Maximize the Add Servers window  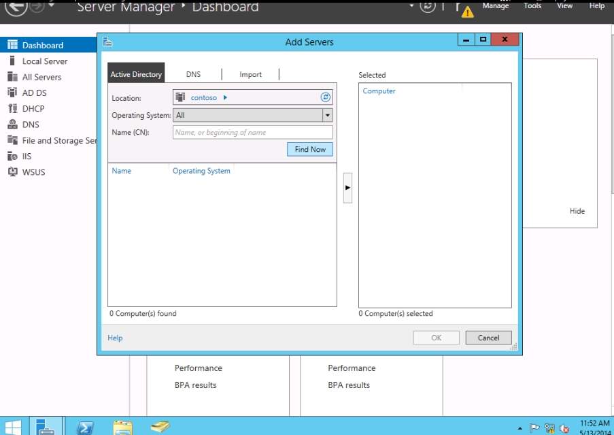coord(483,39)
